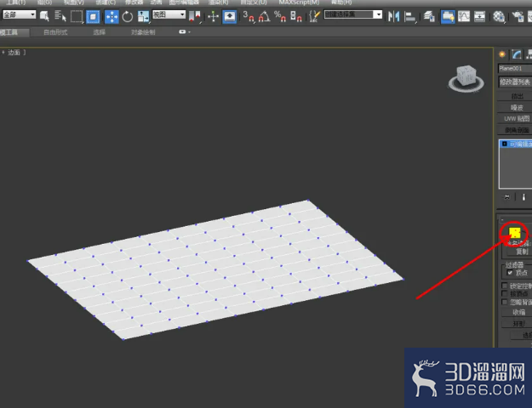This screenshot has height=408, width=532.
Task: Open the 渲染(R) menu
Action: tap(218, 3)
